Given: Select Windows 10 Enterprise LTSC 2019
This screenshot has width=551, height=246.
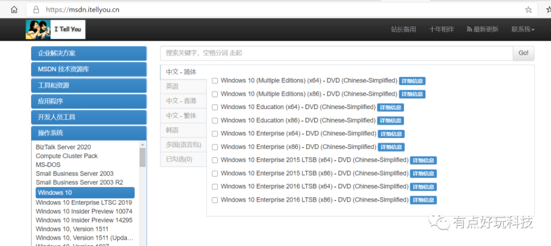Looking at the screenshot, I should click(x=84, y=202).
